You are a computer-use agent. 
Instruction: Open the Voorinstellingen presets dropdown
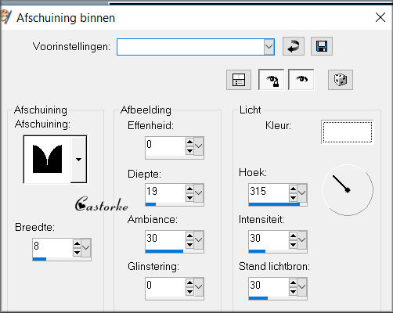pos(269,47)
